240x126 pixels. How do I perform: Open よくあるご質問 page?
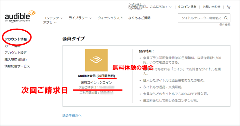139,18
